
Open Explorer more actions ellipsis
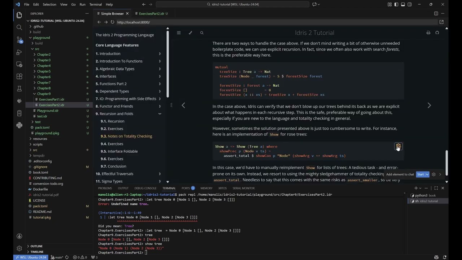[87, 13]
